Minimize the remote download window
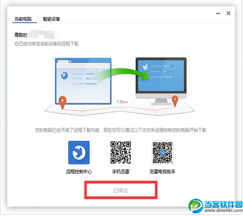The height and width of the screenshot is (216, 243). [218, 14]
